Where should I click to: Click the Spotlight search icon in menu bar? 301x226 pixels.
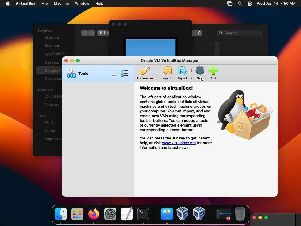tap(240, 4)
